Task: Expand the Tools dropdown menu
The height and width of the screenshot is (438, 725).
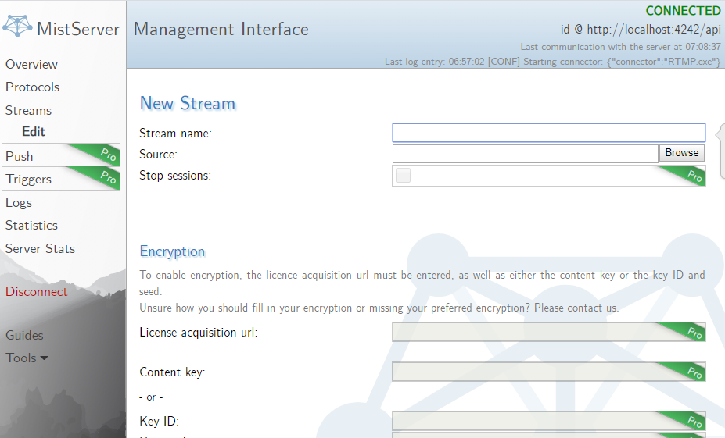Action: [27, 358]
